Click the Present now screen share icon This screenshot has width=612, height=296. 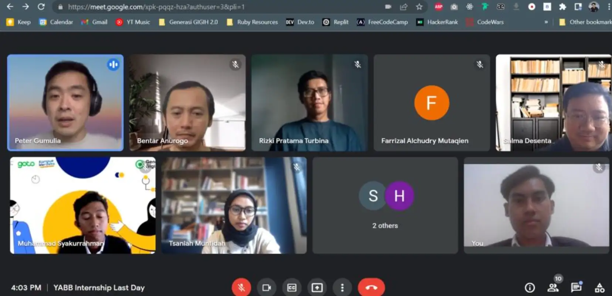(317, 288)
